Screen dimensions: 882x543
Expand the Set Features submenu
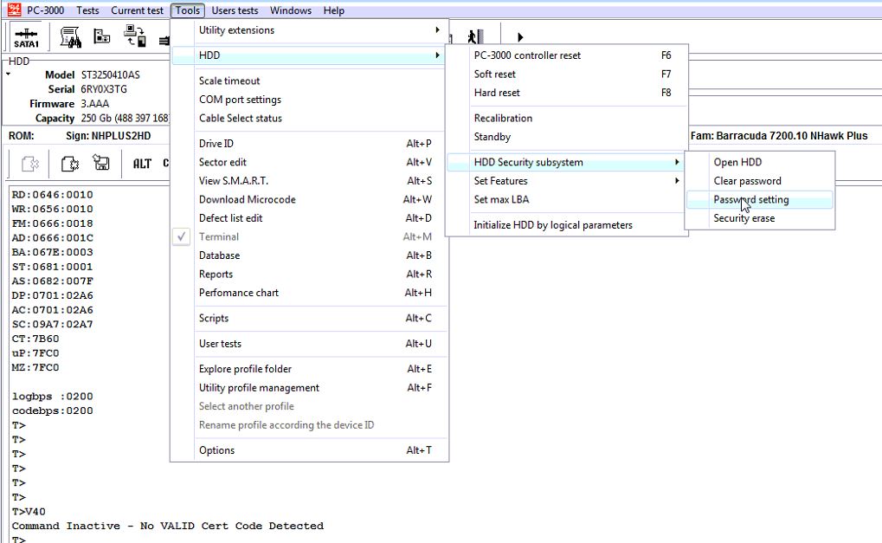(x=566, y=181)
